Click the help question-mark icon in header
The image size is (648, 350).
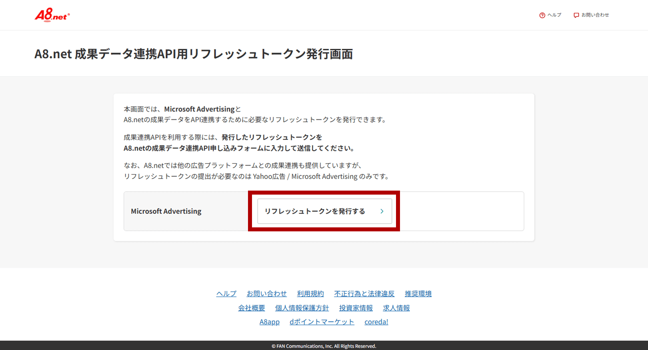coord(542,15)
